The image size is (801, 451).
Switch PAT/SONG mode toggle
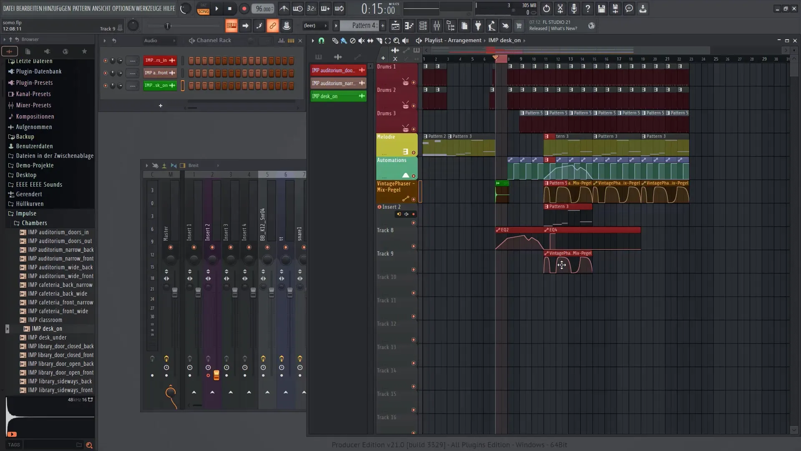203,8
